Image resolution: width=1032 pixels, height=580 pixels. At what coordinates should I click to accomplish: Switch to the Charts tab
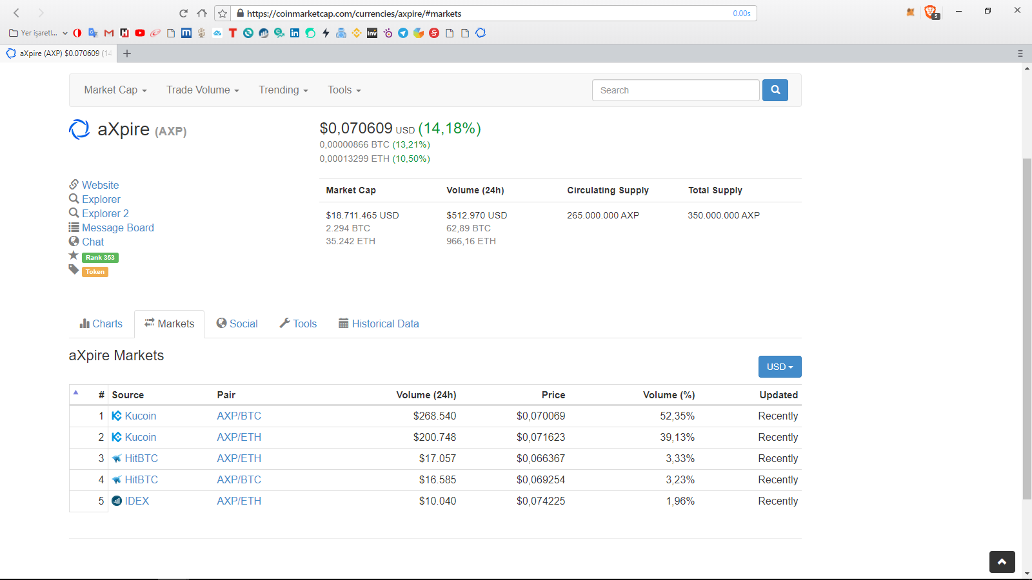coord(101,324)
